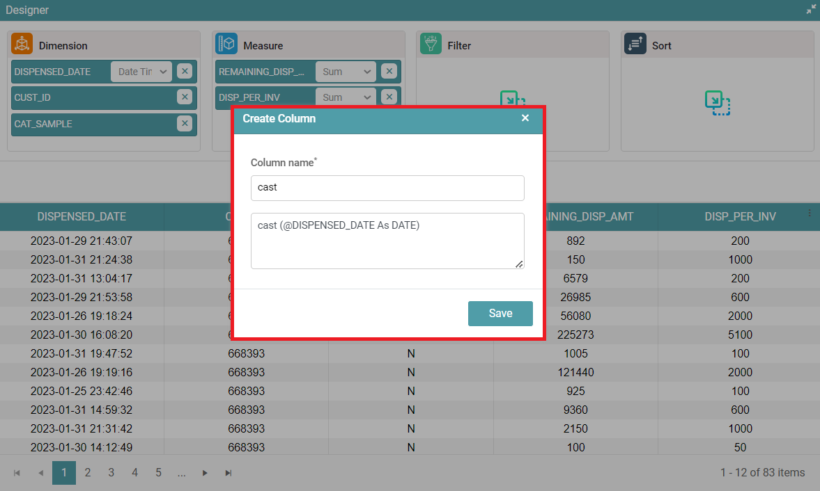
Task: Open the DISPENSED_DATE date format dropdown
Action: click(x=141, y=71)
